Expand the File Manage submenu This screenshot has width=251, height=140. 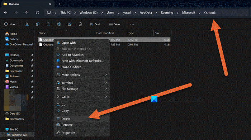pyautogui.click(x=82, y=89)
